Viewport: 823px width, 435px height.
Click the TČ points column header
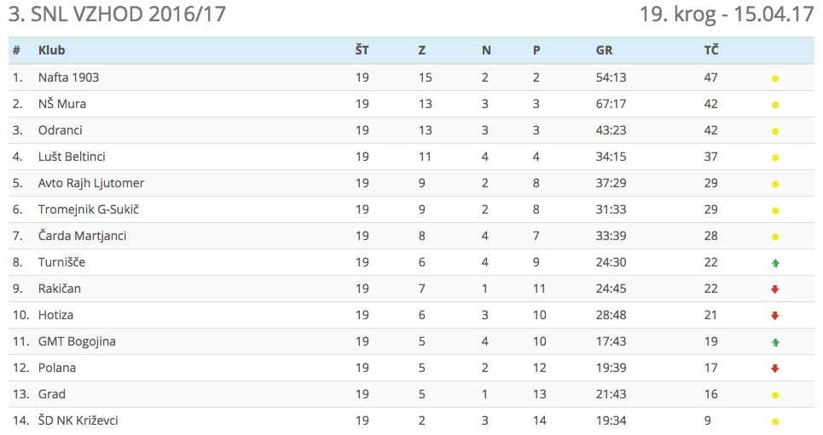pos(710,50)
